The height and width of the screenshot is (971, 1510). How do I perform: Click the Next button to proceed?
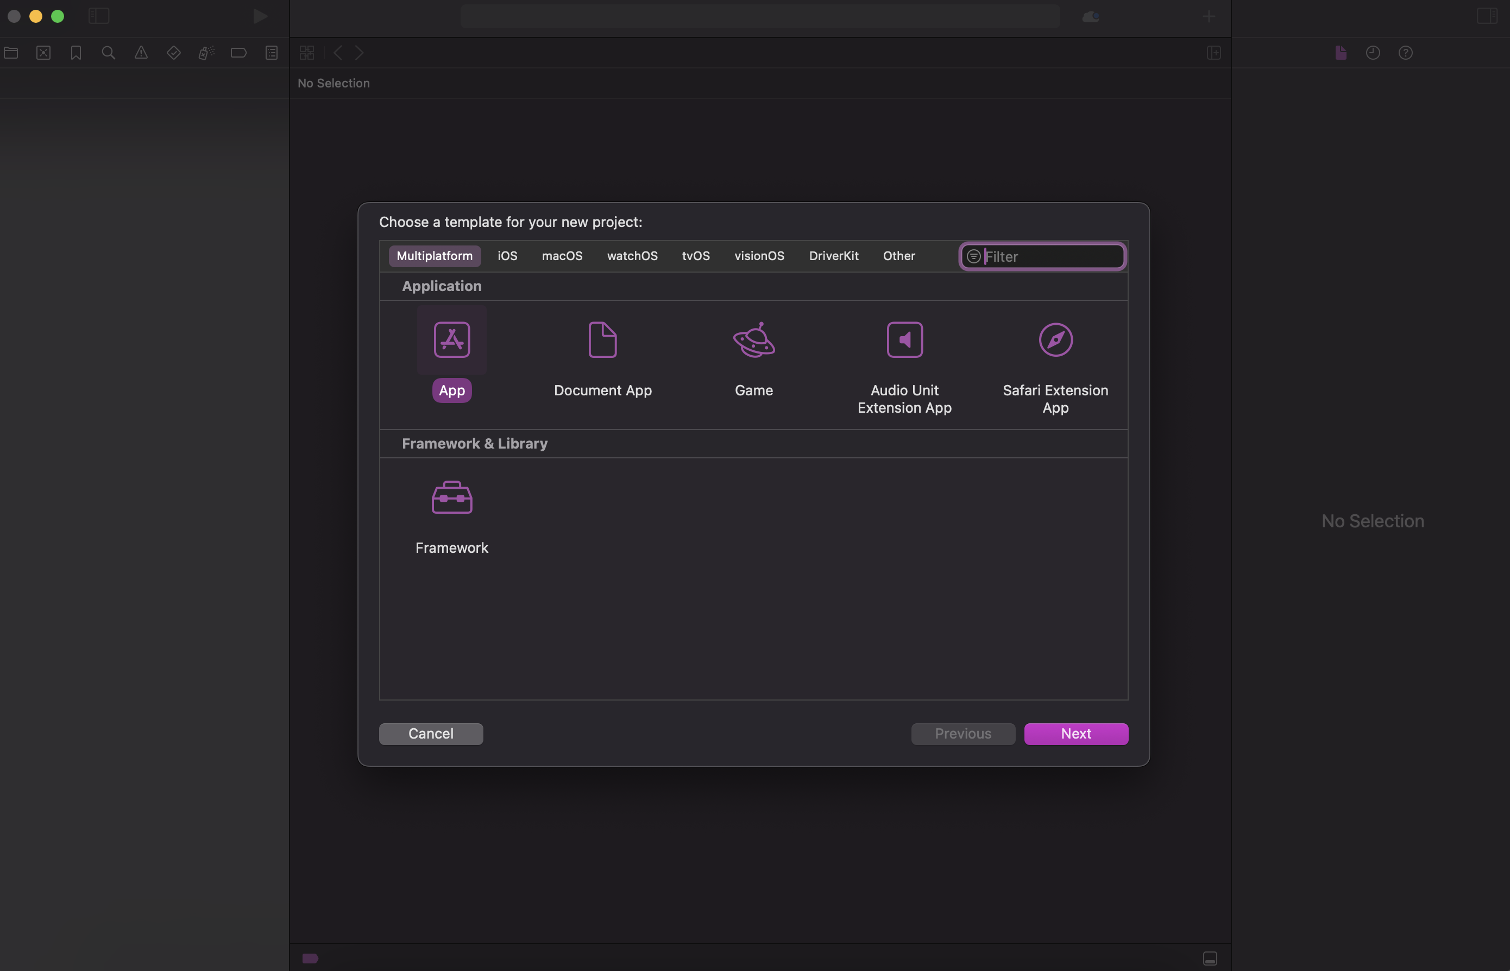(x=1075, y=733)
